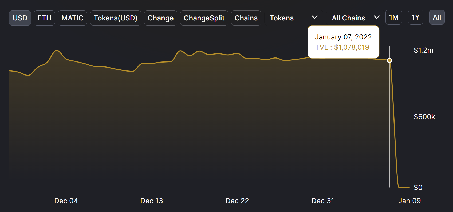Image resolution: width=453 pixels, height=212 pixels.
Task: Select the USD denomination toggle
Action: 20,18
